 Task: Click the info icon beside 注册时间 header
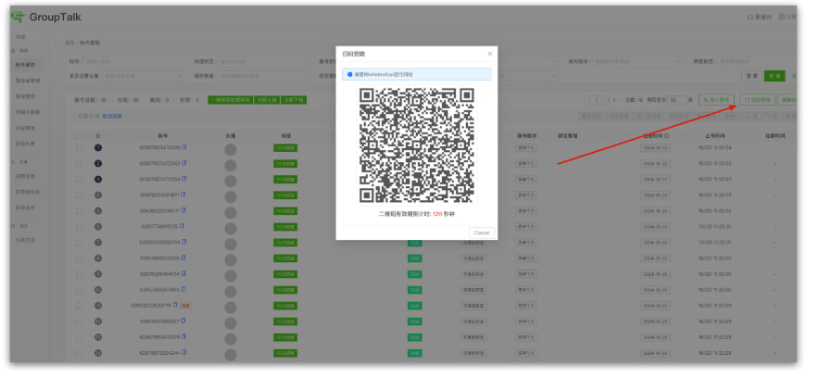pyautogui.click(x=667, y=136)
